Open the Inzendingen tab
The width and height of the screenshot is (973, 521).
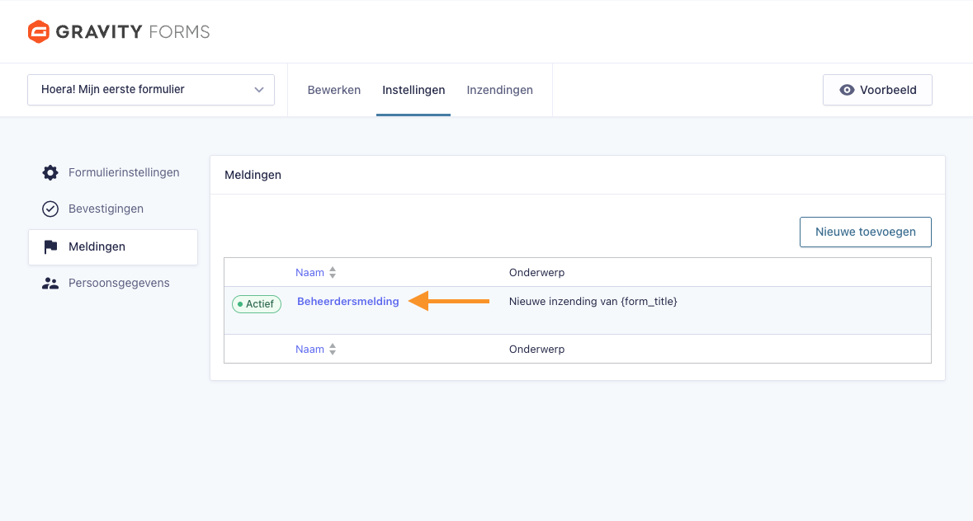point(499,90)
